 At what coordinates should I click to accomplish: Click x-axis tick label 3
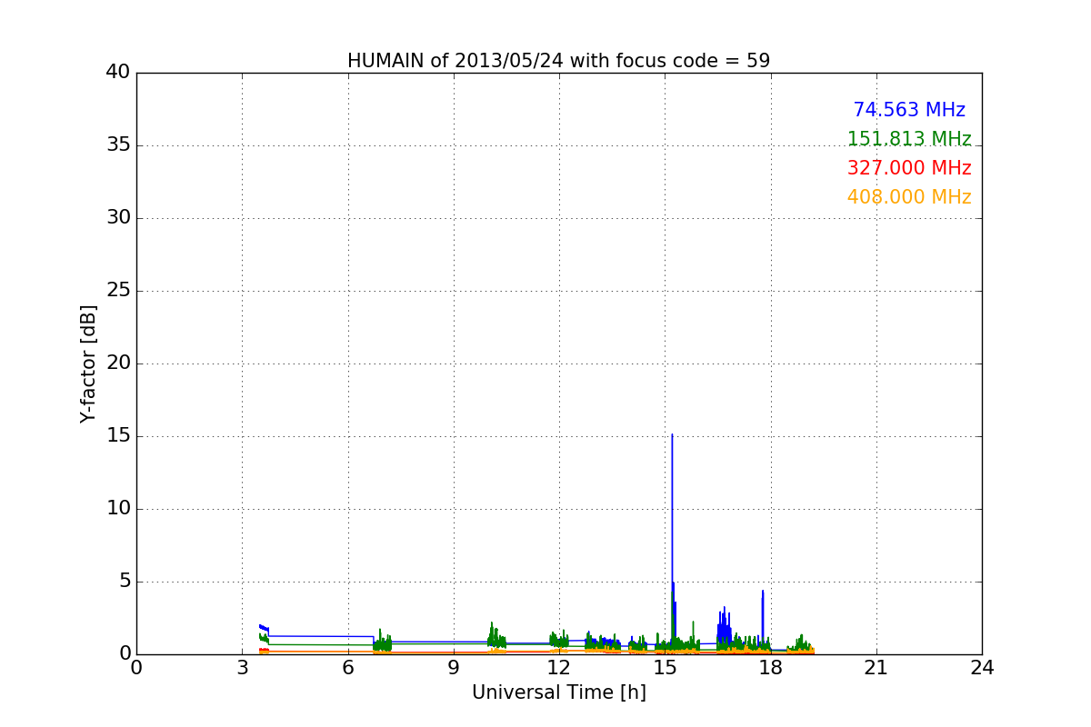point(242,668)
